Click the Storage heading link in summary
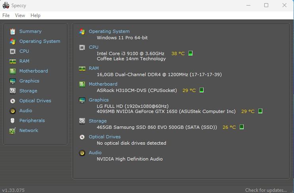Image resolution: width=294 pixels, height=193 pixels. point(98,121)
